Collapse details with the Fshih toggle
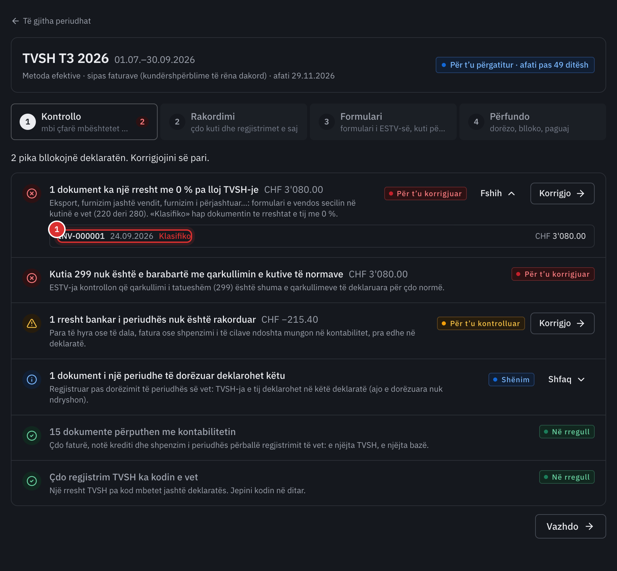 [x=498, y=193]
